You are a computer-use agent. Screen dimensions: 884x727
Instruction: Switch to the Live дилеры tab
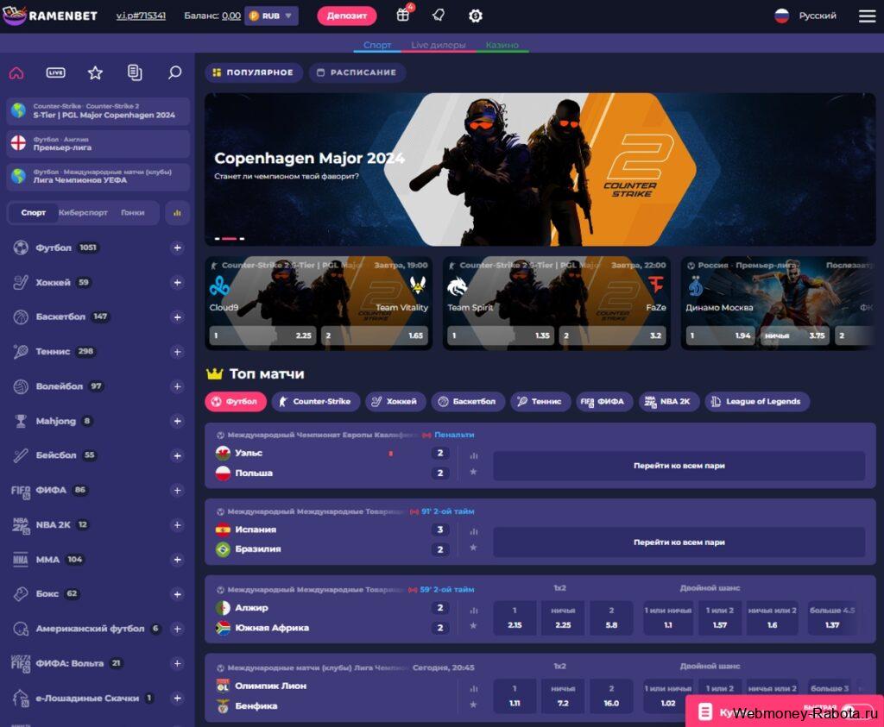coord(438,45)
